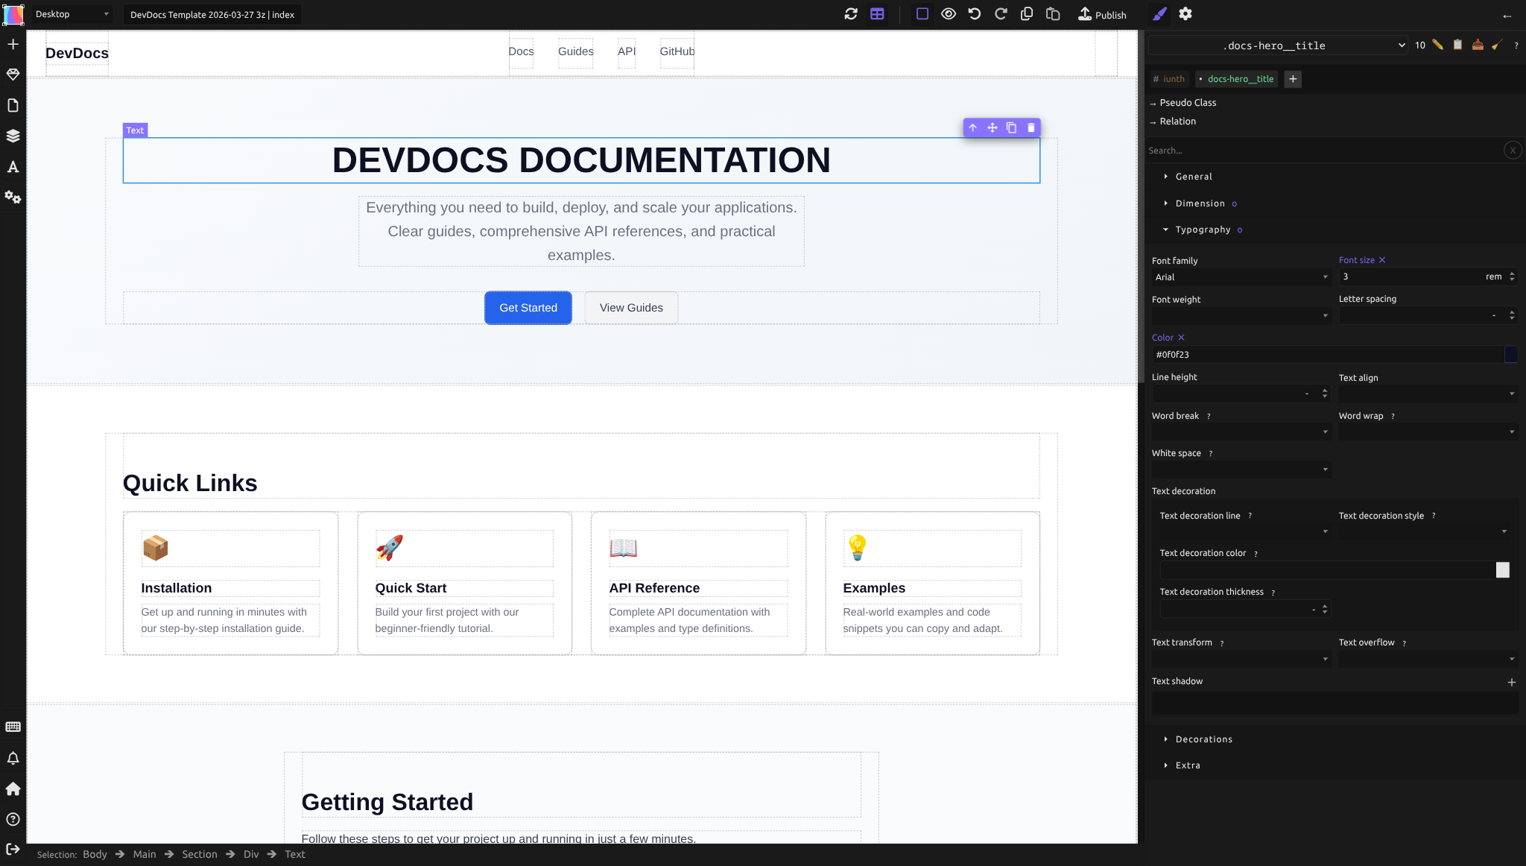
Task: Open the Desktop device dropdown
Action: 71,13
